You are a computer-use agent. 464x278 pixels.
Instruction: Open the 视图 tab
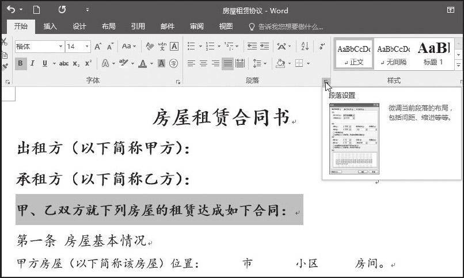(x=226, y=26)
